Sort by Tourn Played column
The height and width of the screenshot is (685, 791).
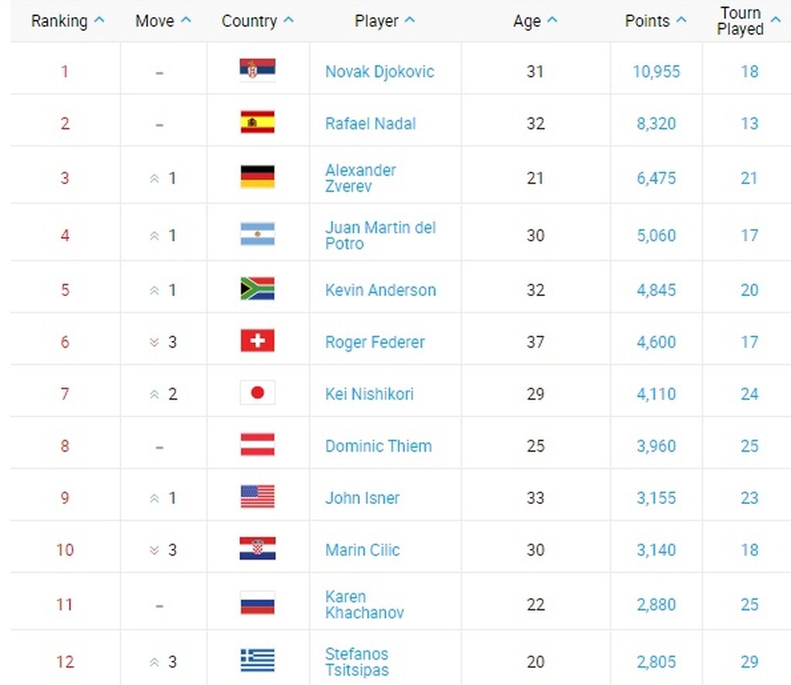(x=748, y=21)
